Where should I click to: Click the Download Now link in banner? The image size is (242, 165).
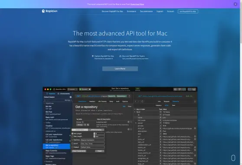137,4
